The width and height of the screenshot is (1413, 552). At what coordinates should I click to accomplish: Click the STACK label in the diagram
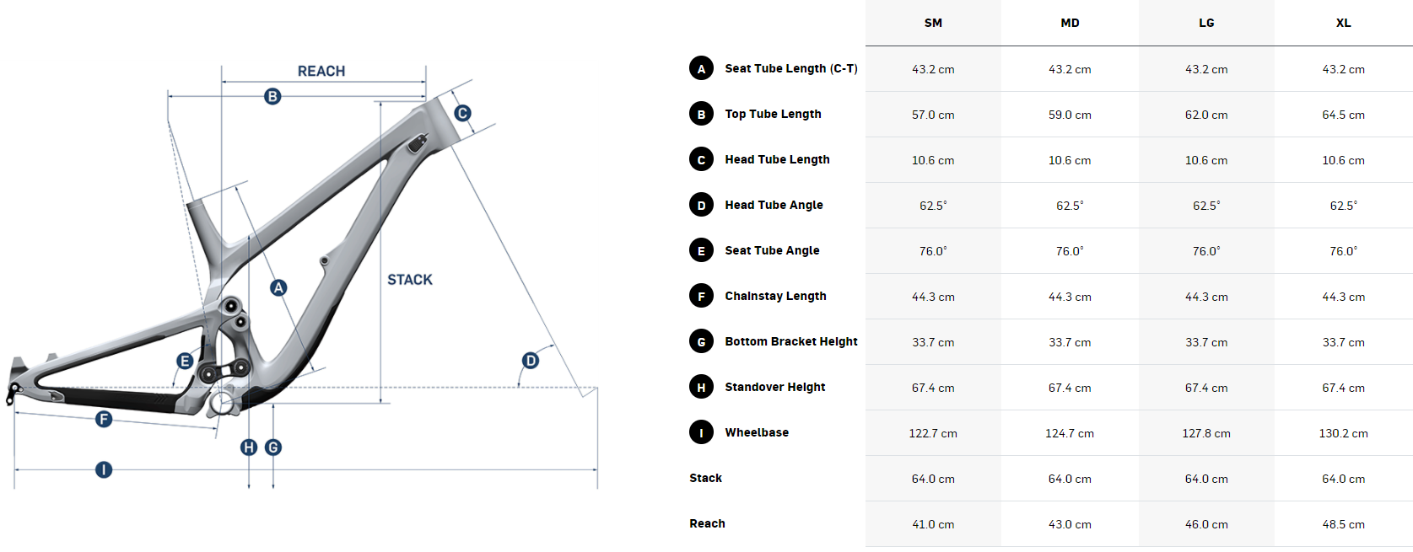[x=410, y=280]
